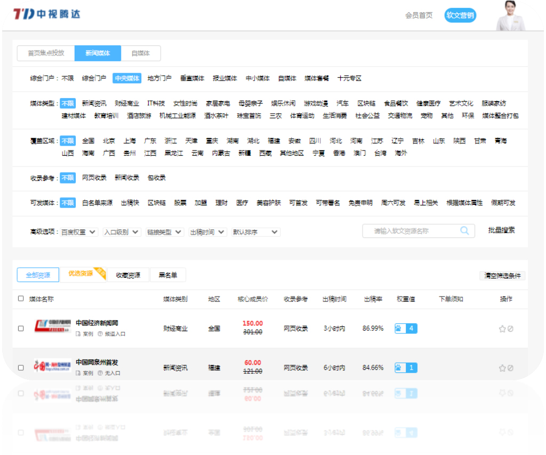Filter 可发媒体 by 白名单来源

click(x=97, y=202)
